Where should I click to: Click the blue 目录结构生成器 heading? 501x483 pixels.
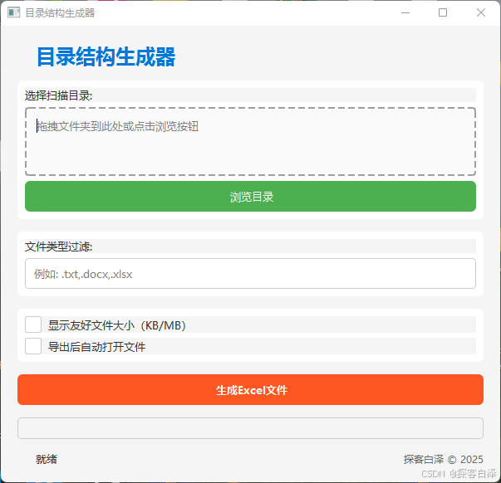coord(106,56)
